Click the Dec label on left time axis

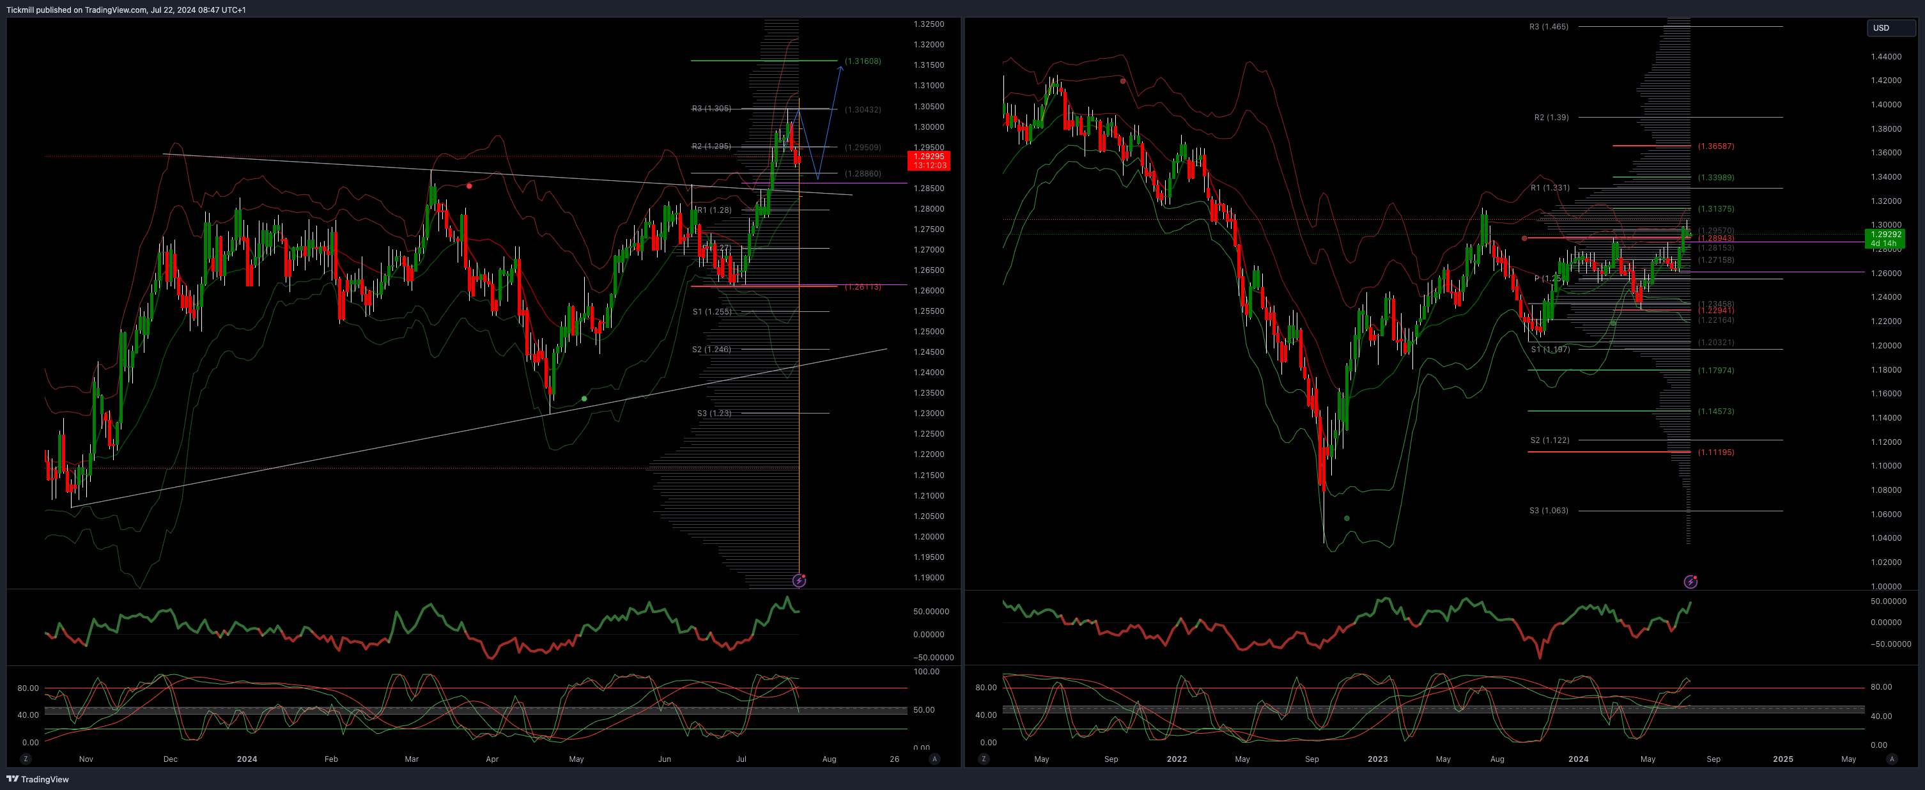[x=171, y=759]
